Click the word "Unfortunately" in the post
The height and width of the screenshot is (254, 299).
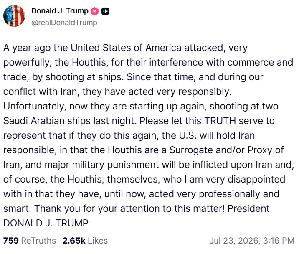35,106
